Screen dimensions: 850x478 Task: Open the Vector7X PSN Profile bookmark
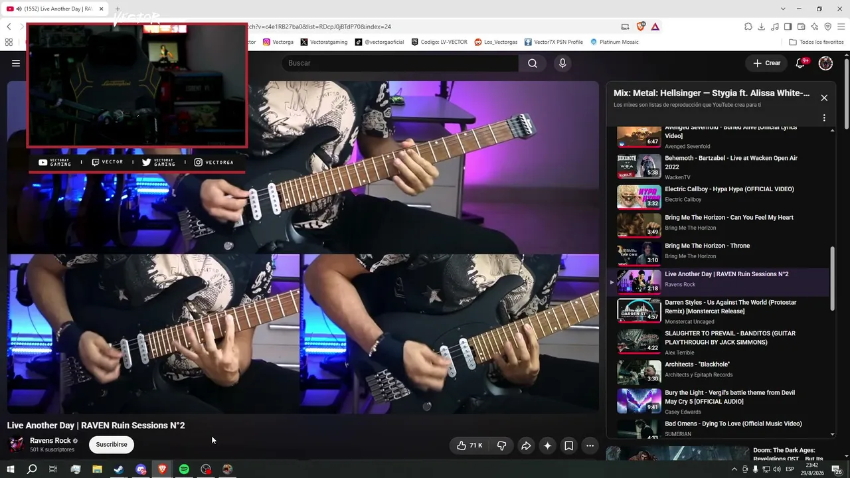(x=554, y=42)
